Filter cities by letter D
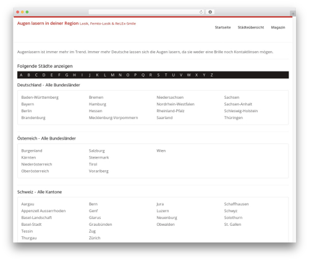This screenshot has width=309, height=261. [44, 75]
